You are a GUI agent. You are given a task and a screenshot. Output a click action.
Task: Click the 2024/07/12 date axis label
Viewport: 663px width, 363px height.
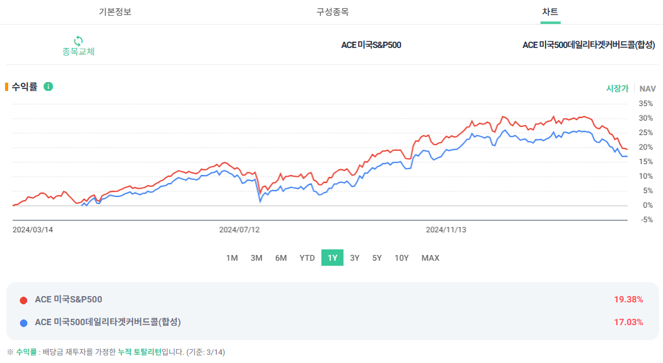(239, 230)
